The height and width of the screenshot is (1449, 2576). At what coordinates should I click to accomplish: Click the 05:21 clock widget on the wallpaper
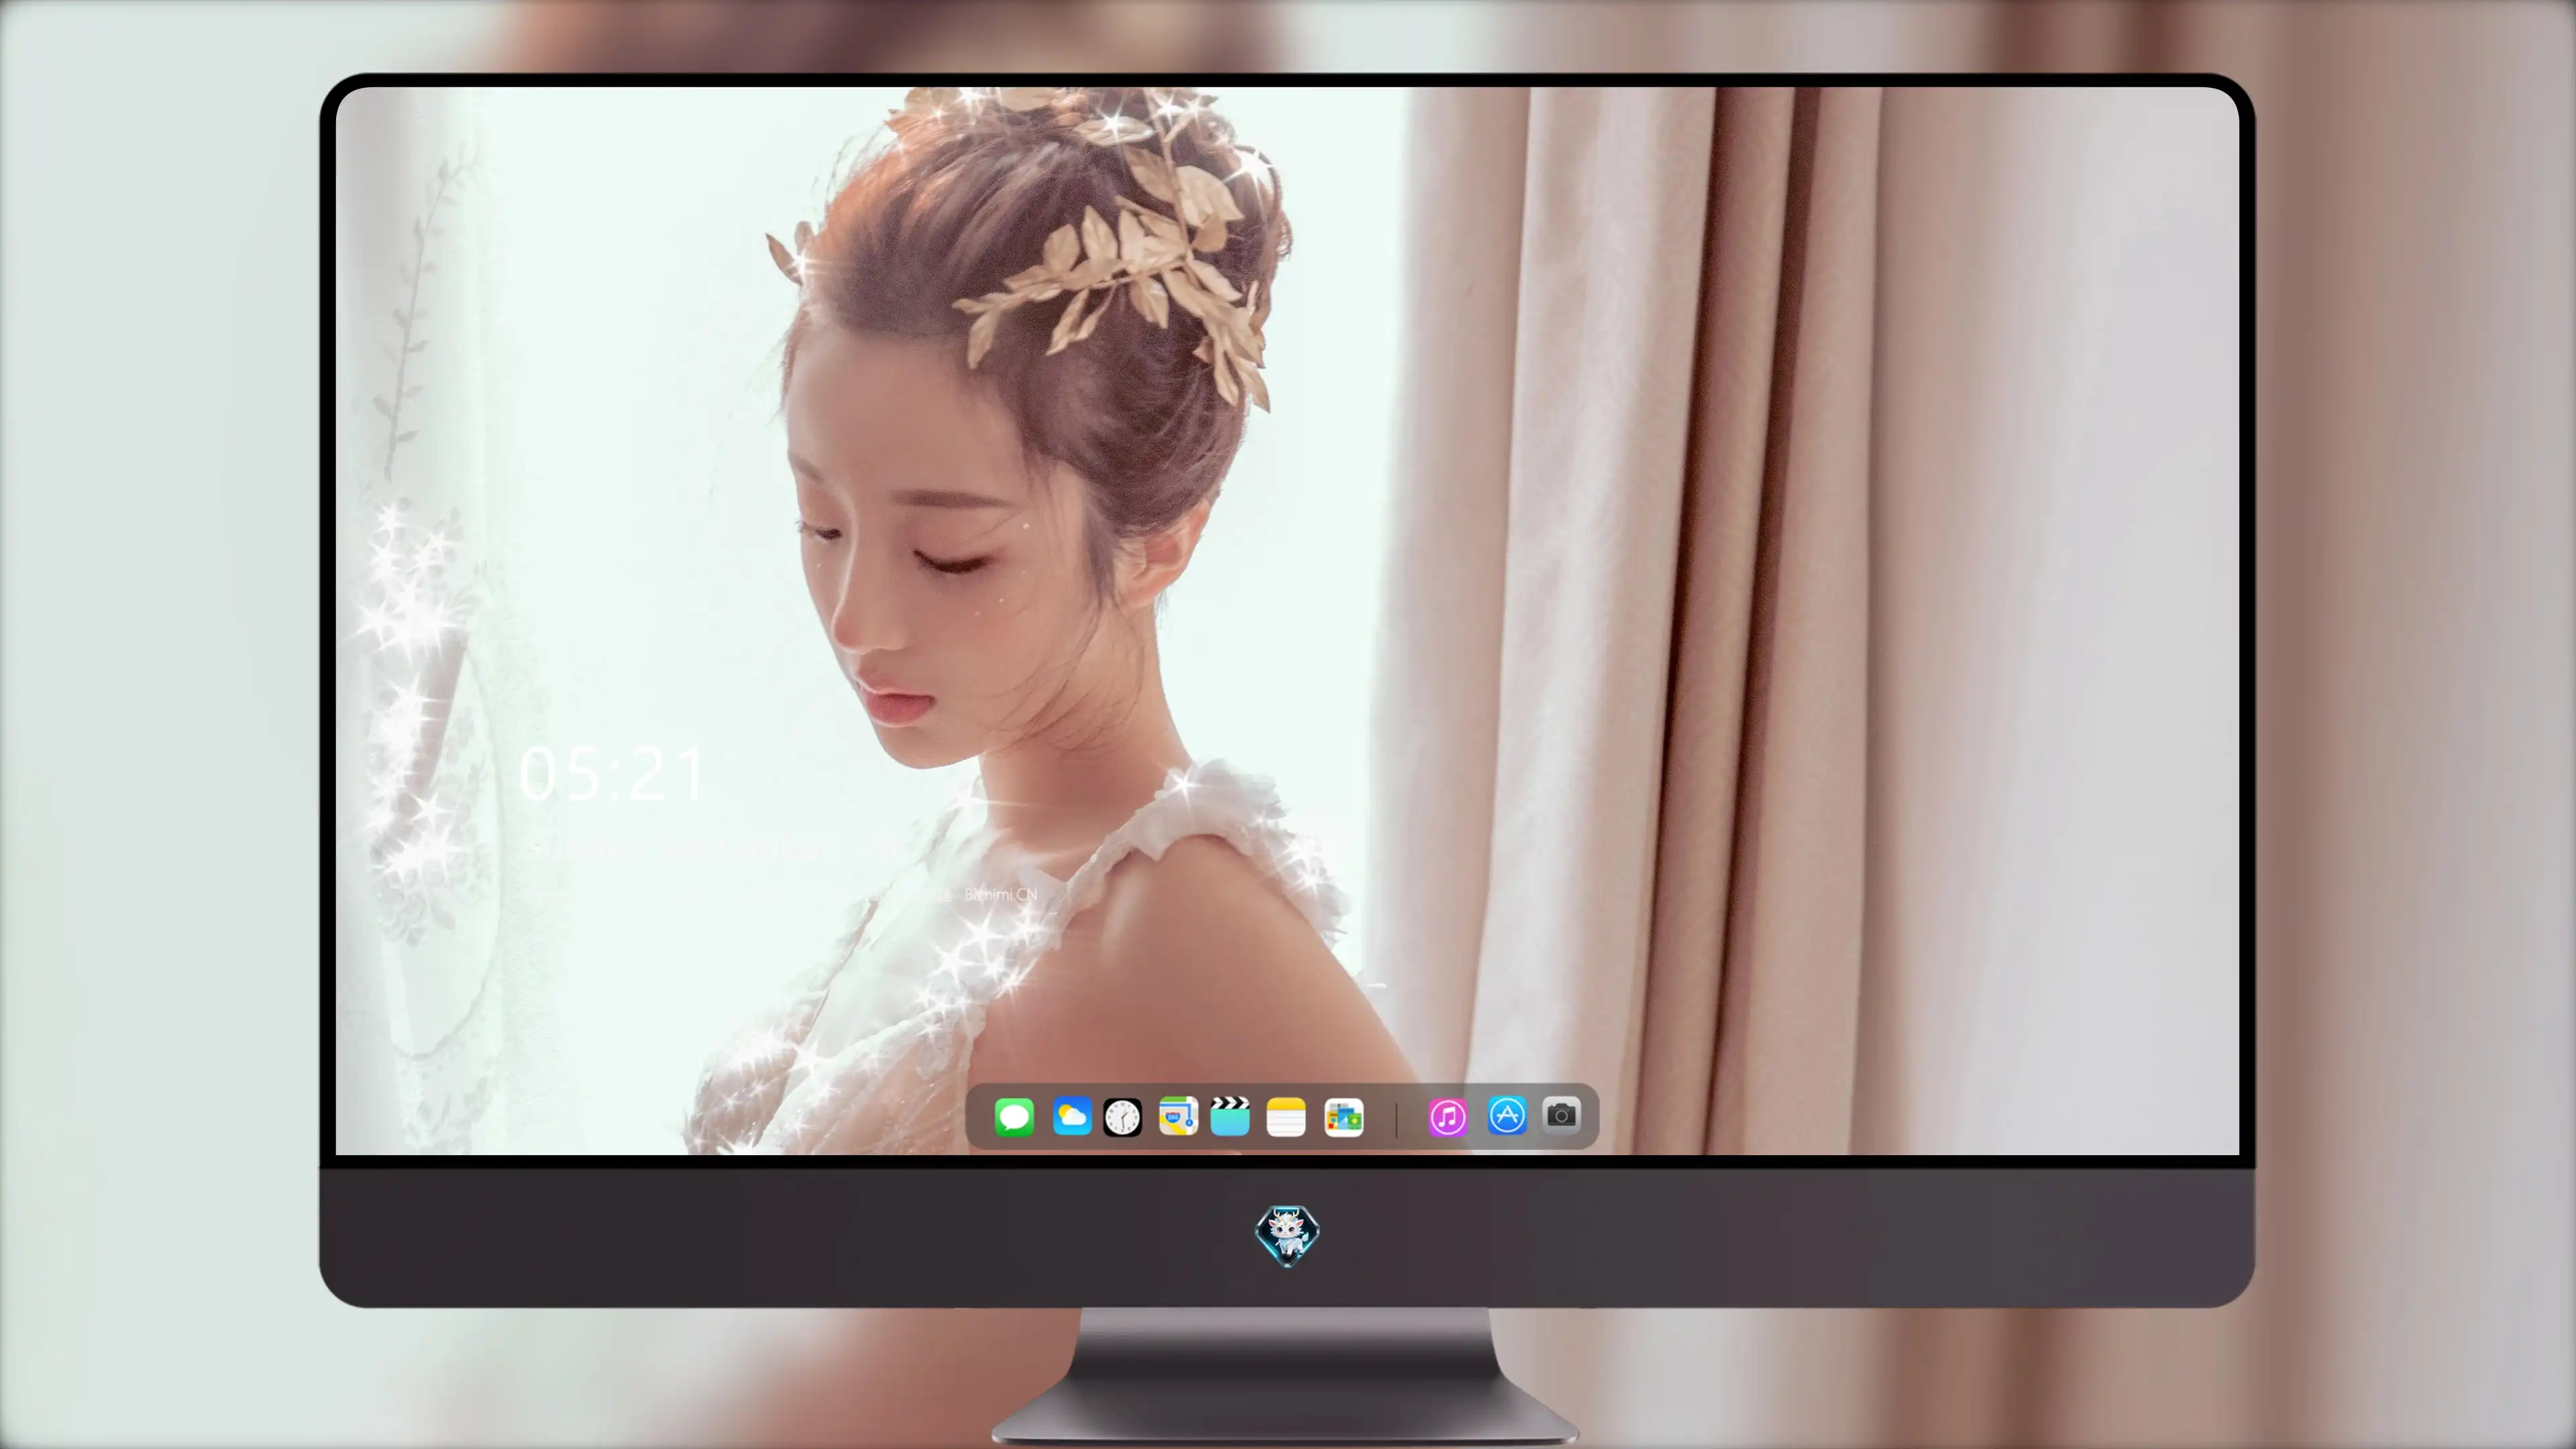[x=612, y=774]
